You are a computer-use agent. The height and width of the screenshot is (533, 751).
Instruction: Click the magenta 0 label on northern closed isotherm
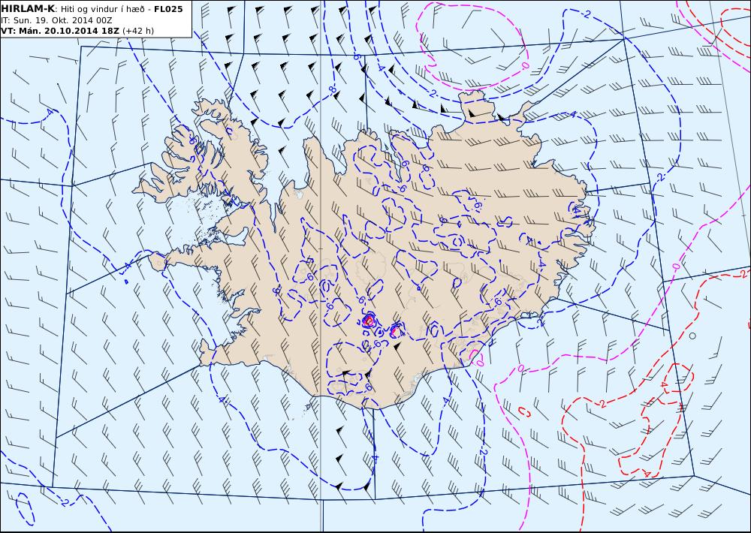pos(525,65)
